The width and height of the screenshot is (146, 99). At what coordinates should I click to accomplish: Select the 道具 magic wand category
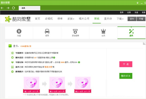point(131,33)
